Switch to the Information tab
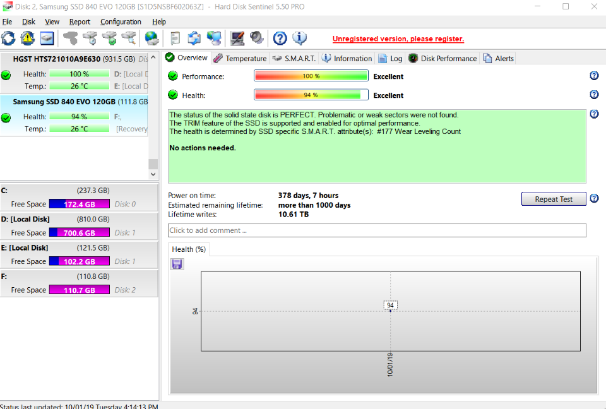The height and width of the screenshot is (409, 606). pyautogui.click(x=347, y=58)
